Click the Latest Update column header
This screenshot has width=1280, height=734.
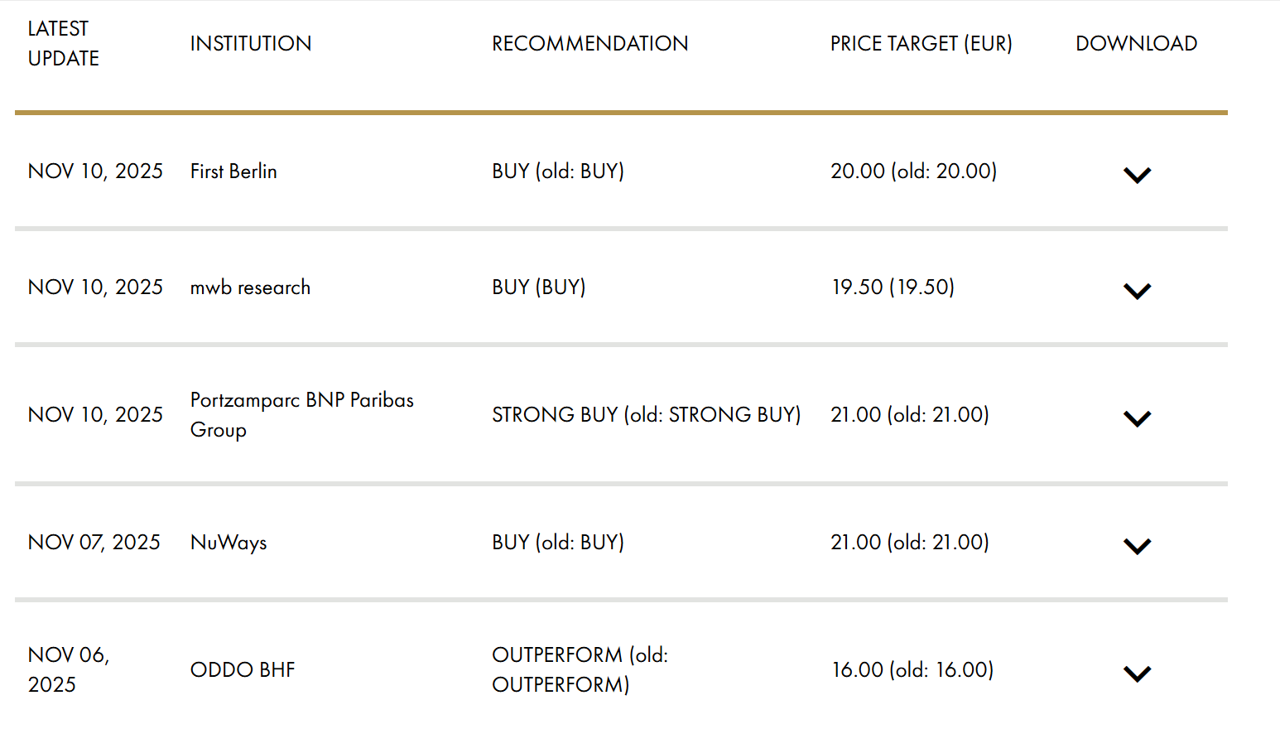tap(63, 43)
